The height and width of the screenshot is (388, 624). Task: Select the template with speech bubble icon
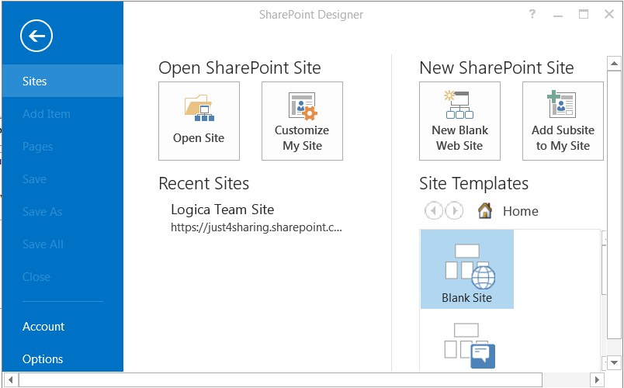pos(470,345)
